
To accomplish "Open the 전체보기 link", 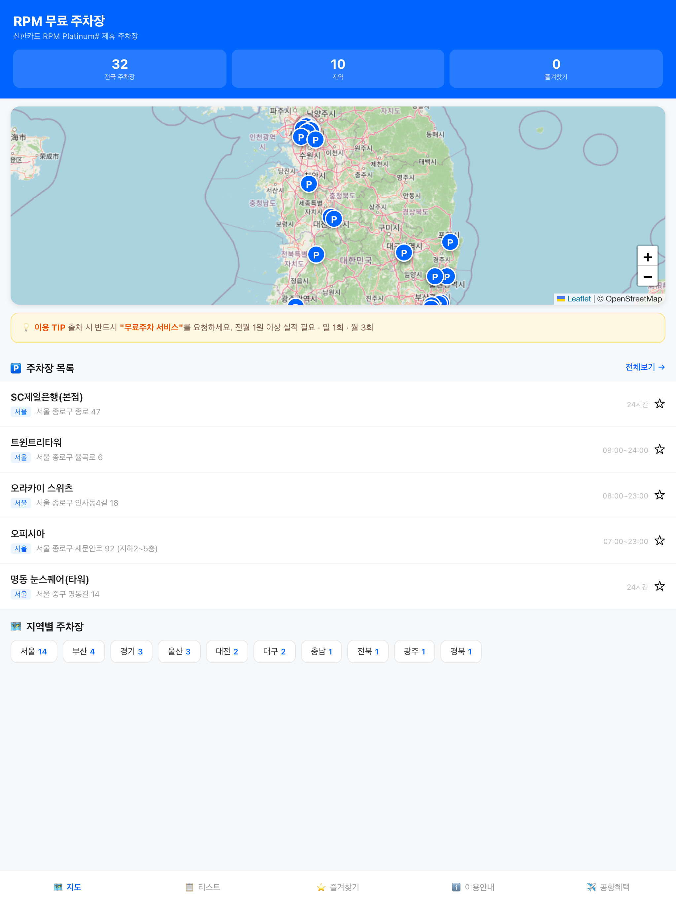I will click(x=645, y=367).
